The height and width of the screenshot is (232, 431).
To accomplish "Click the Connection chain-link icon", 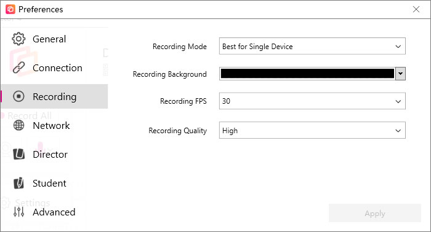I will tap(18, 68).
